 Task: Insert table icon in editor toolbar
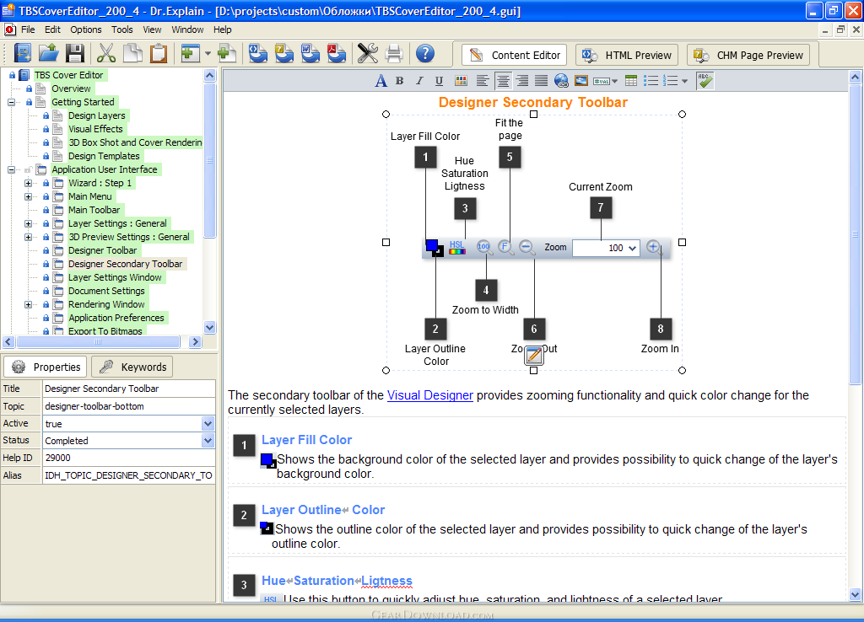(x=631, y=81)
